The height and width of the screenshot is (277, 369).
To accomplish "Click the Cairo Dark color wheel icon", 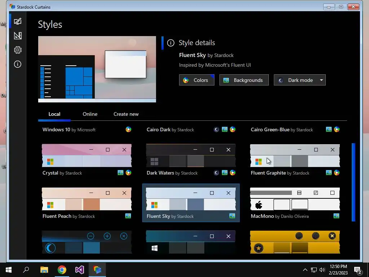I will [232, 129].
